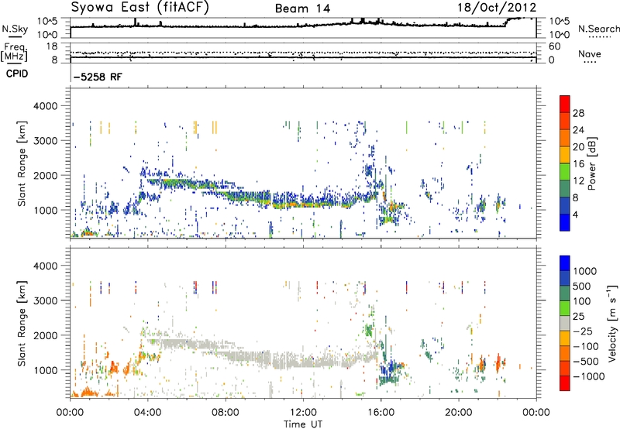Click the date '18/Oct/2012'

coord(497,8)
